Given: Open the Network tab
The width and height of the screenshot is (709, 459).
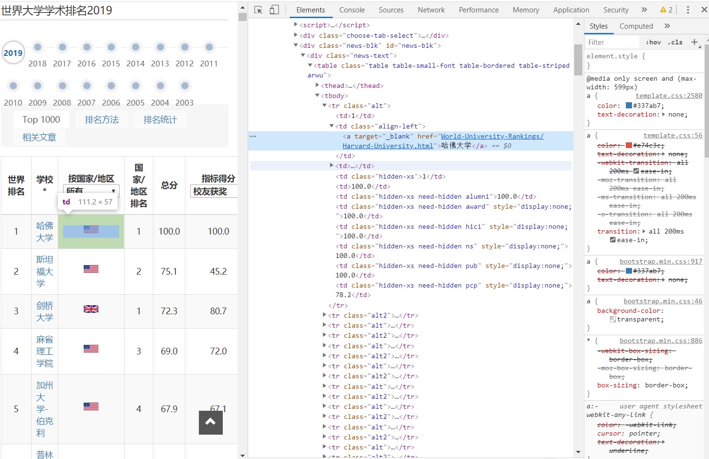Looking at the screenshot, I should pyautogui.click(x=431, y=10).
